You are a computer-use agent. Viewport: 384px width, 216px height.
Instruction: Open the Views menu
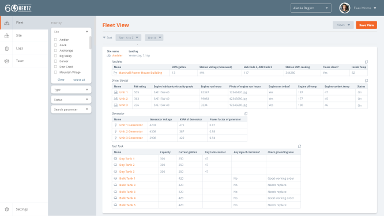tap(343, 25)
